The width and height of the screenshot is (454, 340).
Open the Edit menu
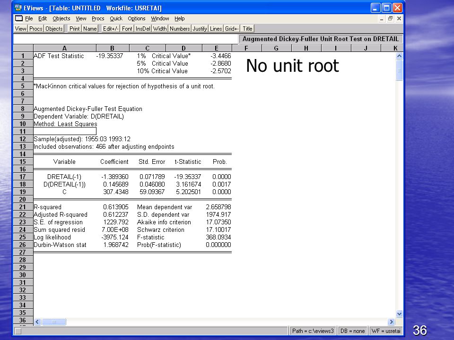click(43, 18)
